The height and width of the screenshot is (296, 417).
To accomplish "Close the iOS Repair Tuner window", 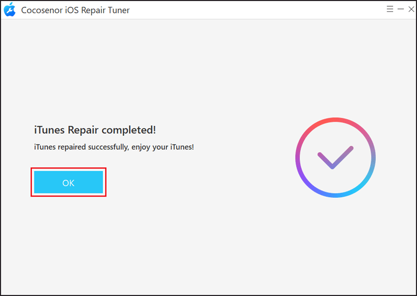I will tap(411, 9).
